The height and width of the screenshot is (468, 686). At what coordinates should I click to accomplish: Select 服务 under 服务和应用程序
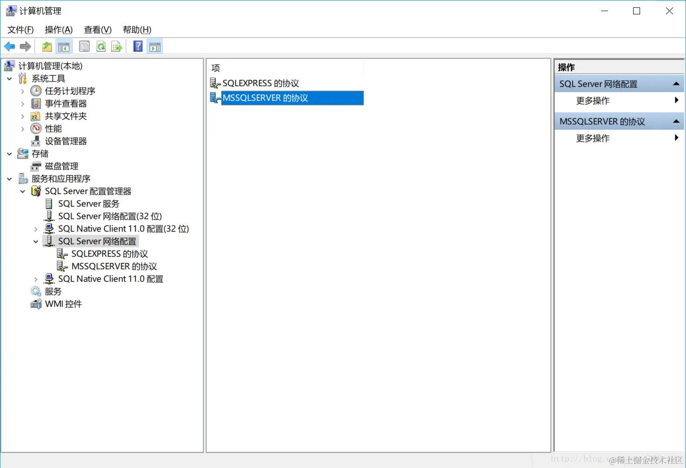point(53,291)
